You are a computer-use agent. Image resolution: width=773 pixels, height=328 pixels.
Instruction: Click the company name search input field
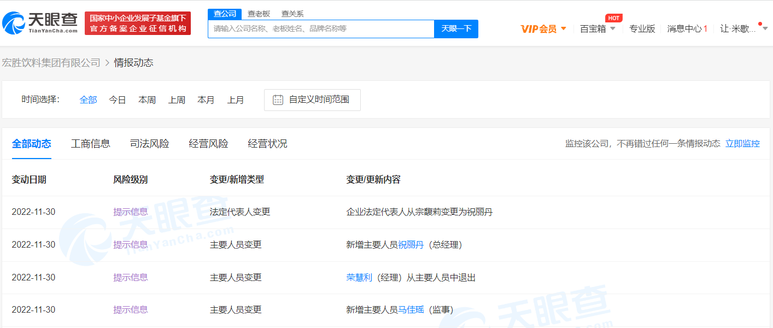tap(321, 29)
